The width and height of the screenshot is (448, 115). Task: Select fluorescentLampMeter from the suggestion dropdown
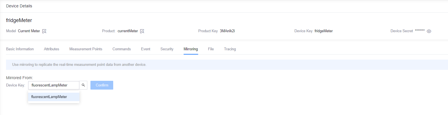49,97
